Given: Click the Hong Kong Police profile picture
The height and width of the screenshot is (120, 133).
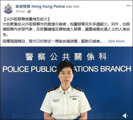Looking at the screenshot, I should 8,9.
